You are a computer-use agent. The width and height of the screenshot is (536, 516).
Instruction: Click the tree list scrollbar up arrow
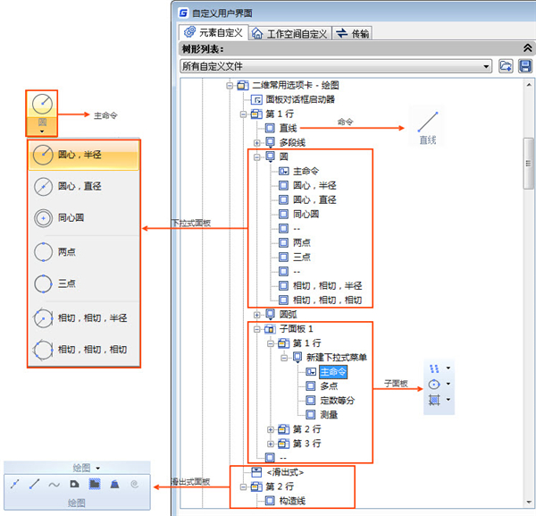pyautogui.click(x=529, y=85)
